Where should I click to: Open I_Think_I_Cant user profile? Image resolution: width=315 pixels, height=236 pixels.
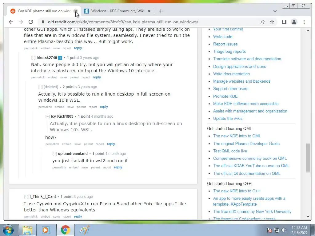pyautogui.click(x=43, y=197)
